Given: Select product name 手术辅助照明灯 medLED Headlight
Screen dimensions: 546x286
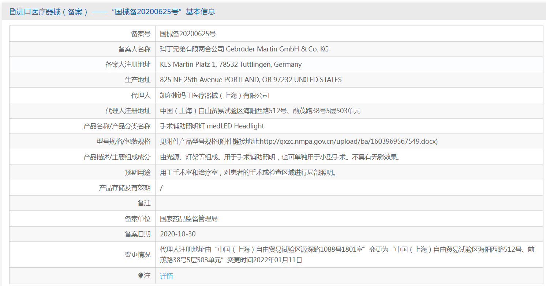Looking at the screenshot, I should point(212,126).
